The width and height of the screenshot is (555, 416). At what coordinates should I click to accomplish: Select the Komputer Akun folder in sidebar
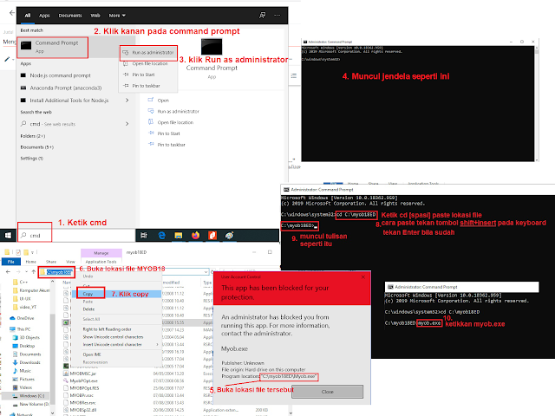click(x=31, y=290)
